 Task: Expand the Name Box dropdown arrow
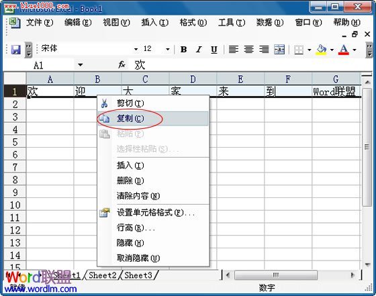[81, 64]
